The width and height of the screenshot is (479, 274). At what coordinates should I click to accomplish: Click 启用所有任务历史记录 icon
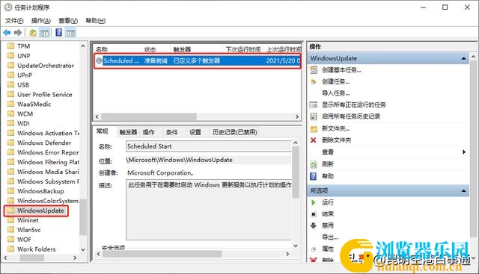[x=314, y=116]
